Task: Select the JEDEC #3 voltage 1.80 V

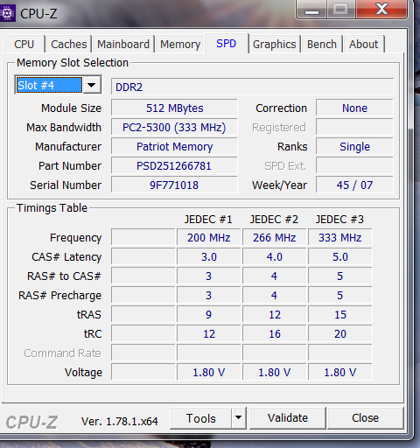Action: tap(340, 373)
